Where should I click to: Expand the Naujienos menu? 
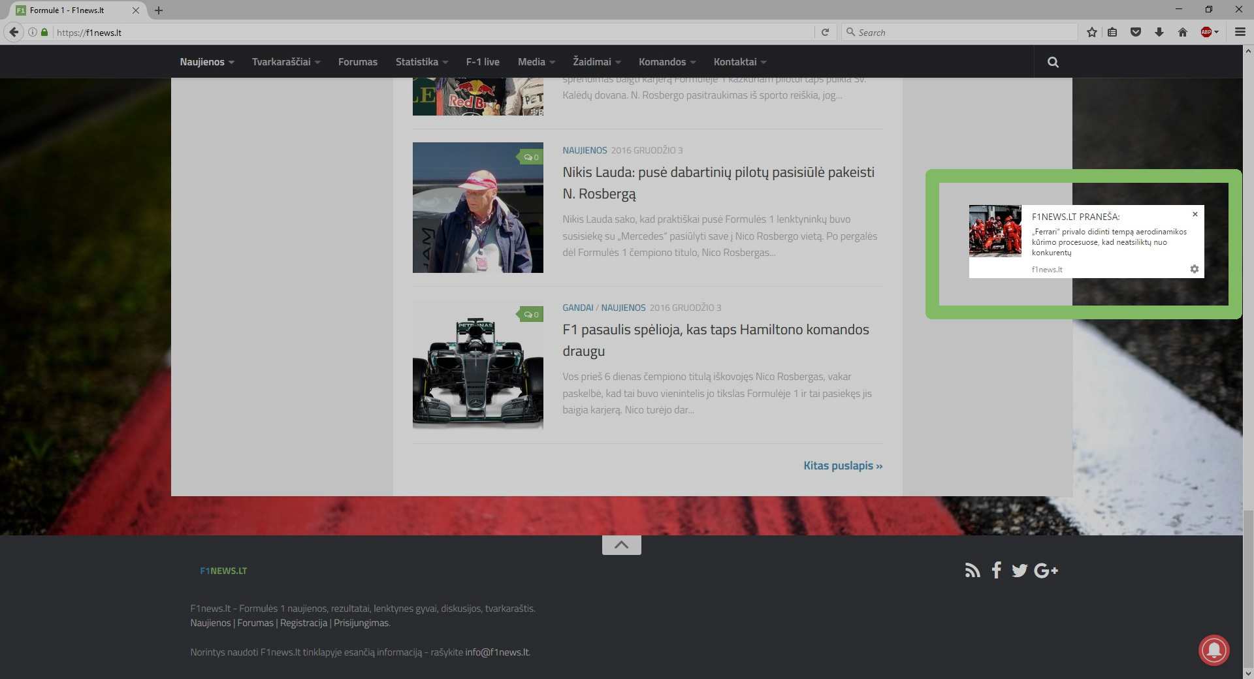pos(207,62)
